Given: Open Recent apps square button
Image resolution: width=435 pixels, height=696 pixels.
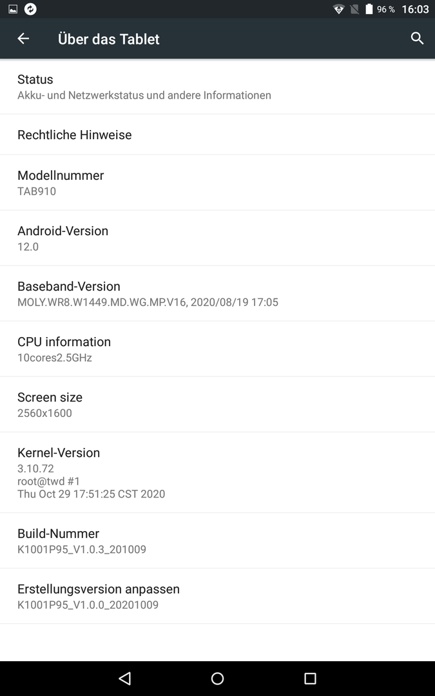Looking at the screenshot, I should point(310,678).
